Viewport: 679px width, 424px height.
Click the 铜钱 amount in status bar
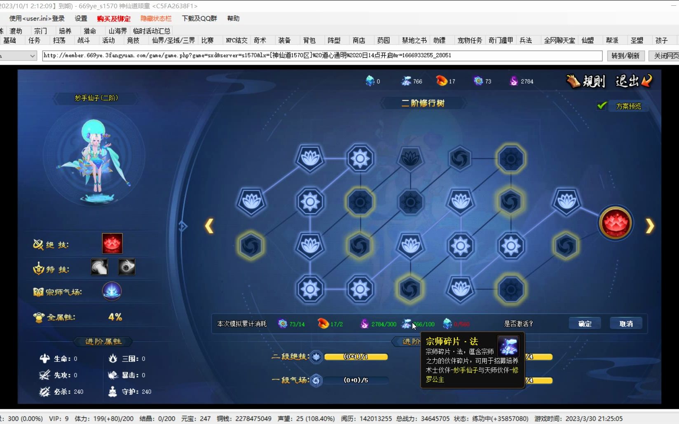click(253, 419)
